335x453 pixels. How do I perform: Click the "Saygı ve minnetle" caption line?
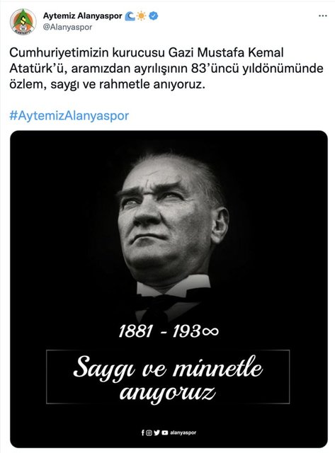168,368
